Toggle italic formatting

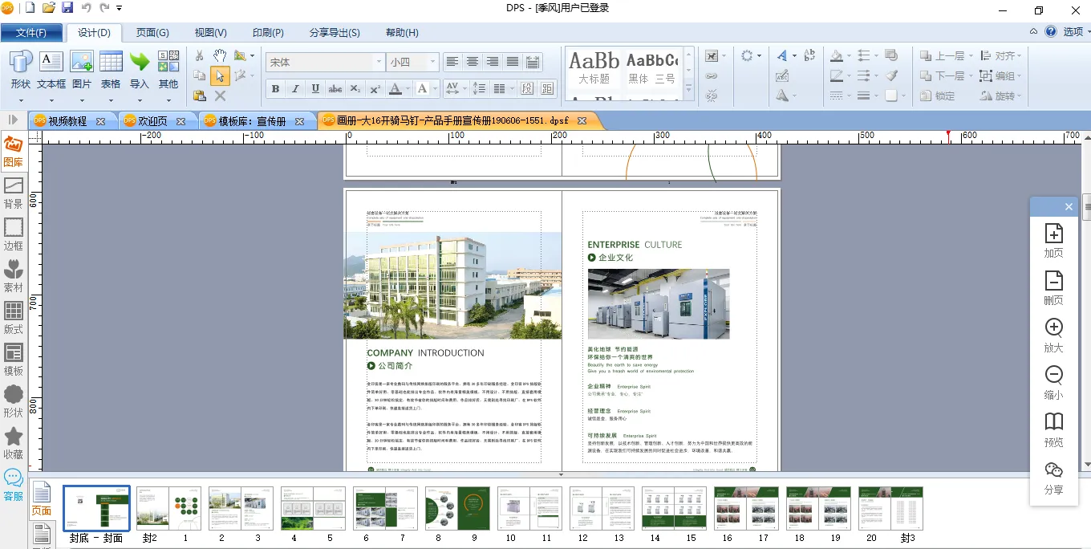295,88
